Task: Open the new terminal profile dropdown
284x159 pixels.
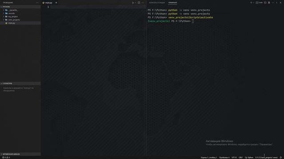Action: tap(253, 3)
